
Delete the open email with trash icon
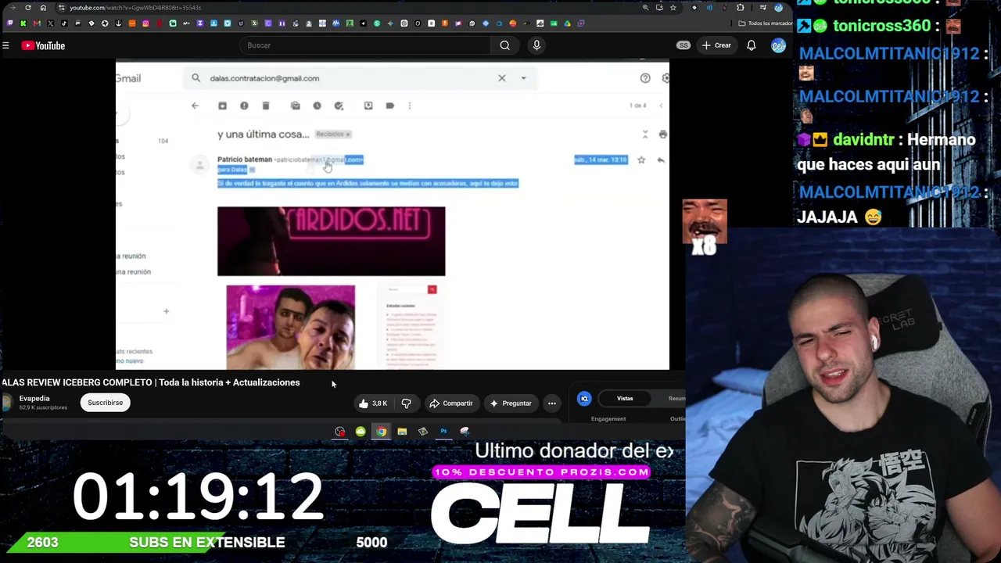click(x=266, y=106)
